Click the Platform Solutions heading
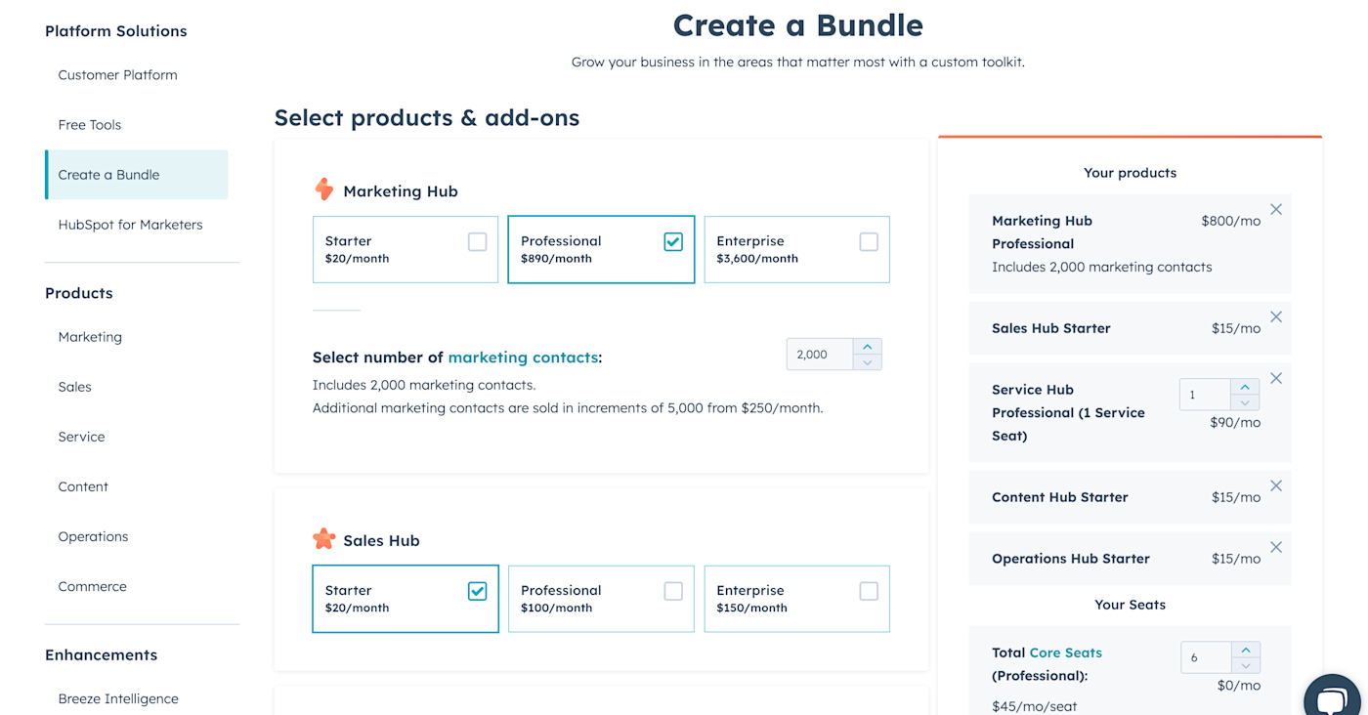 click(116, 31)
